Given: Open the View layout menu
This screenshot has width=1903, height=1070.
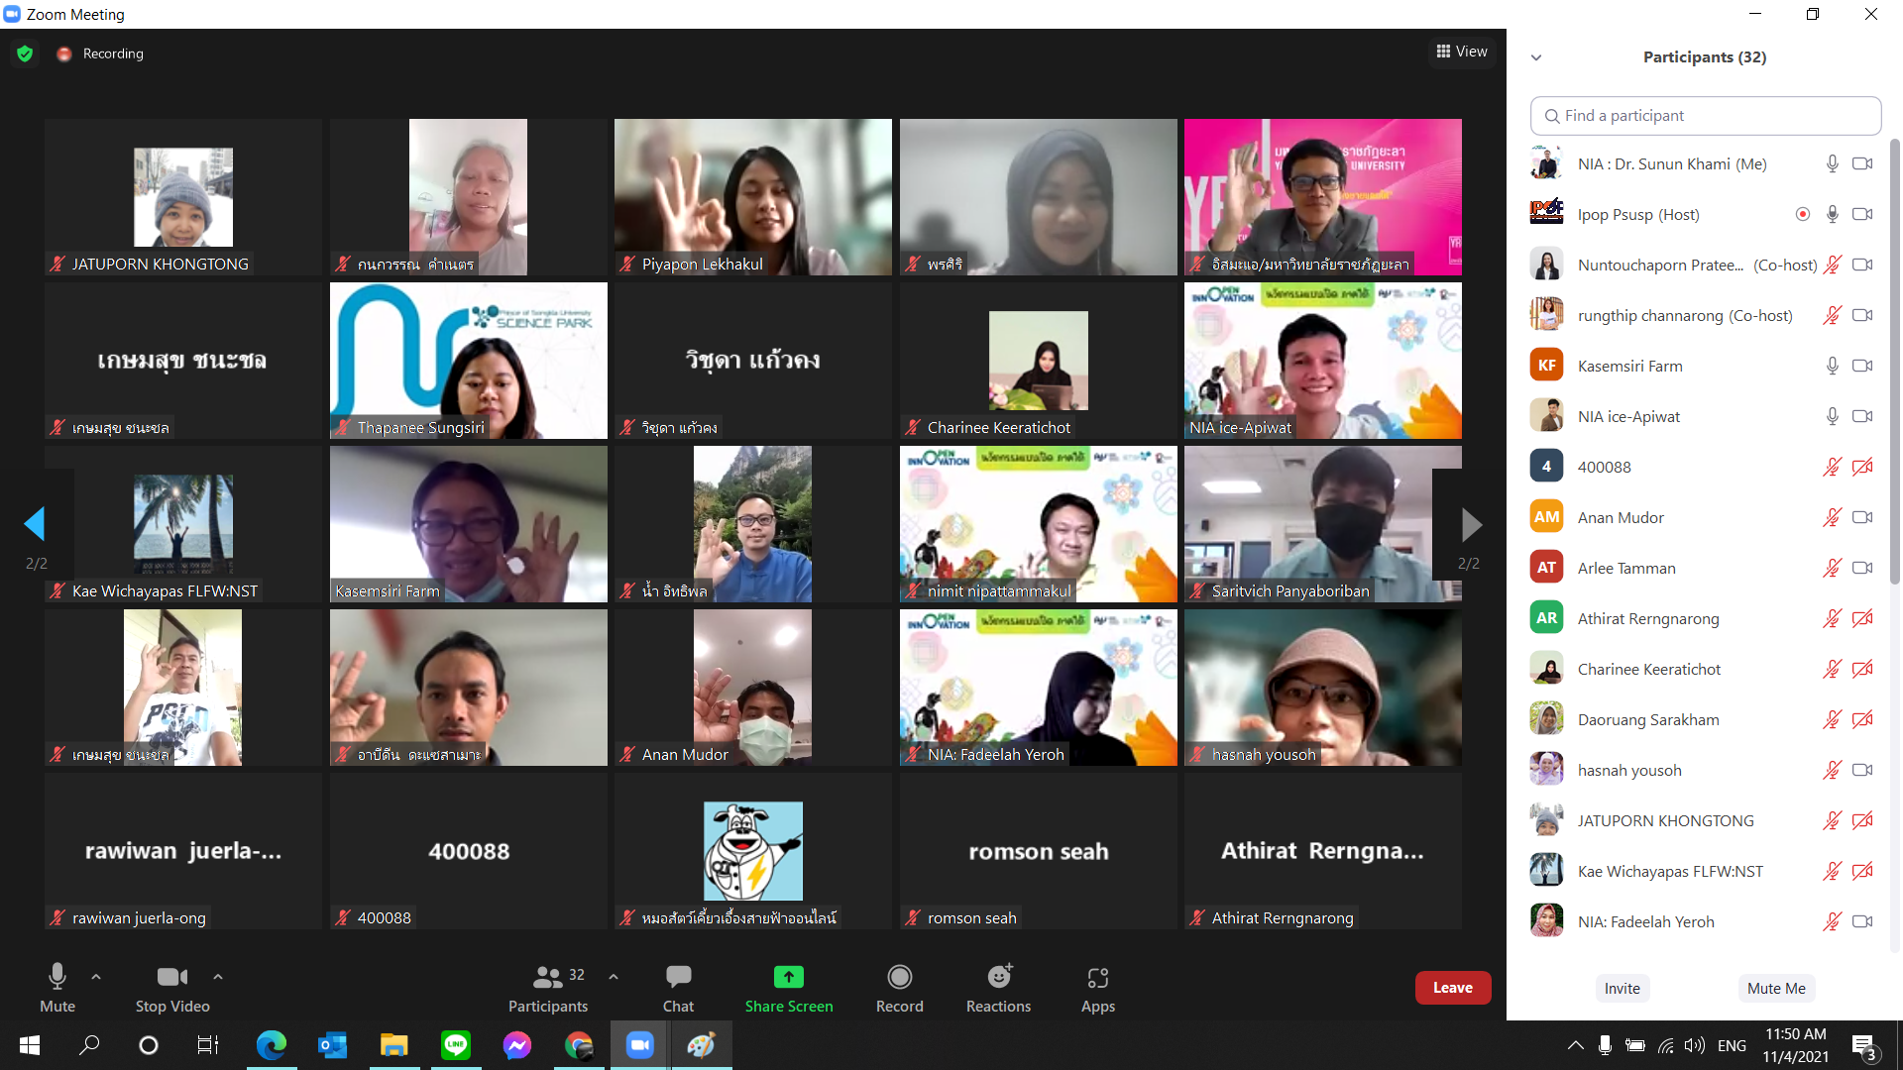Looking at the screenshot, I should pyautogui.click(x=1462, y=52).
